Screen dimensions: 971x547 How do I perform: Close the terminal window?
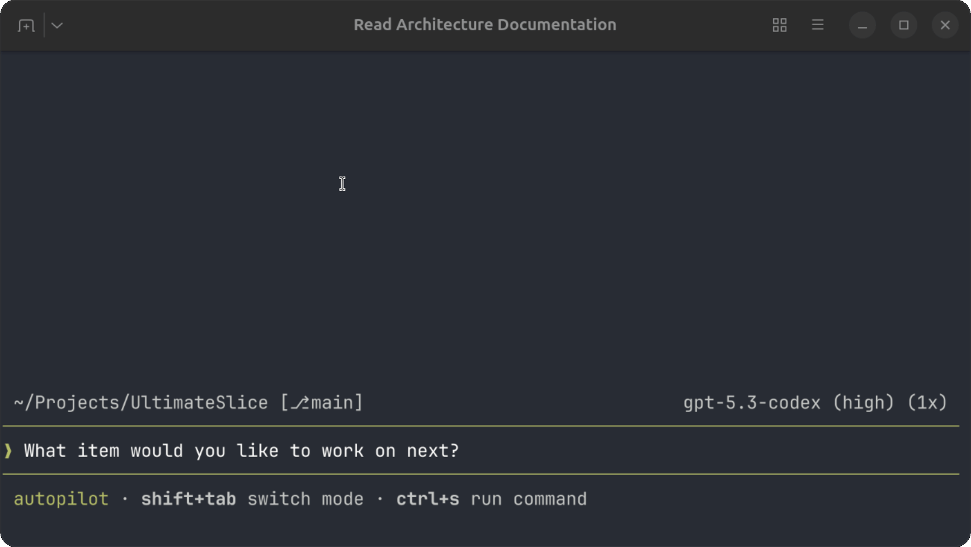[945, 26]
